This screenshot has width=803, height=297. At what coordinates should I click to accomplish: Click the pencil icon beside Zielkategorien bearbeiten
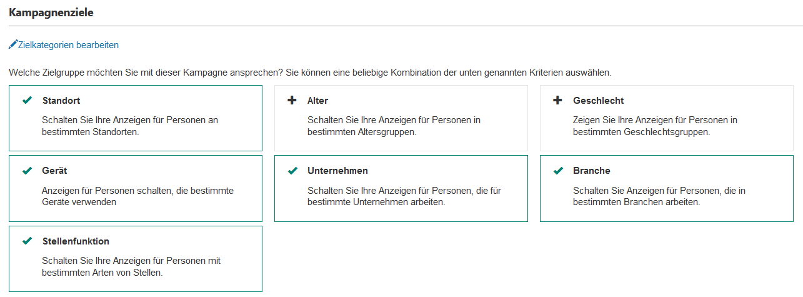pos(13,45)
